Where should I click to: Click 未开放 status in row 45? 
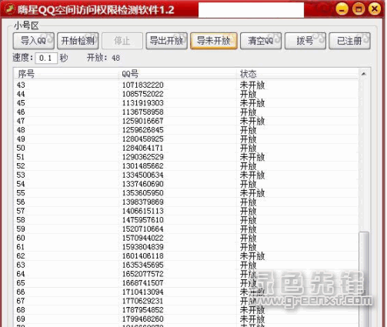tap(252, 103)
